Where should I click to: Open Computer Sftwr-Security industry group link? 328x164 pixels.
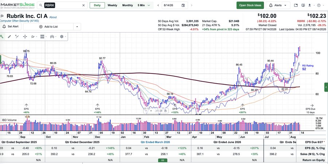coord(19,21)
